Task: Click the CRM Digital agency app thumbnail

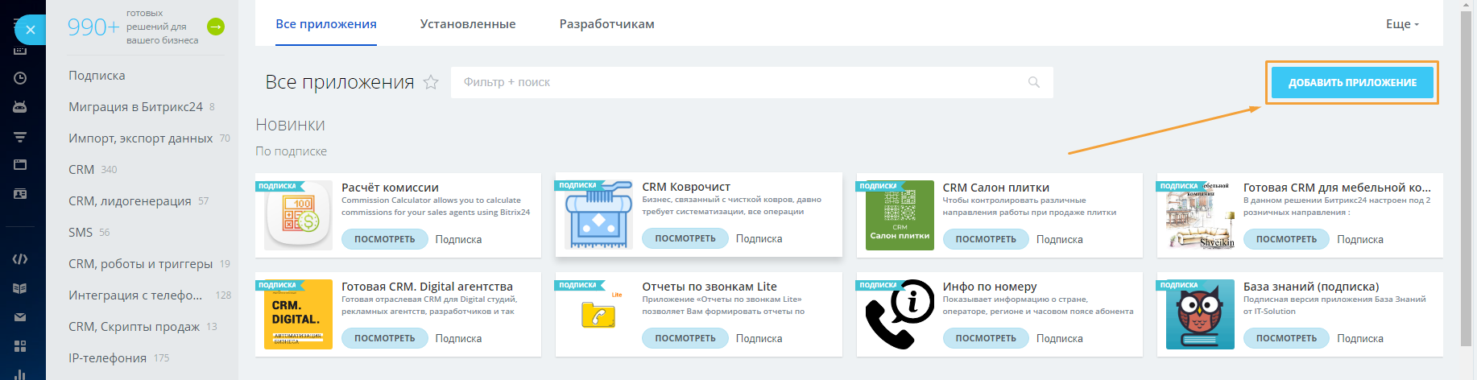Action: click(x=298, y=314)
